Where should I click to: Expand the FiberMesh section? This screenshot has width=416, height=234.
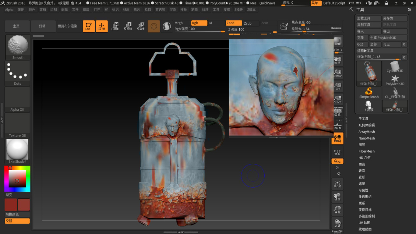click(366, 151)
